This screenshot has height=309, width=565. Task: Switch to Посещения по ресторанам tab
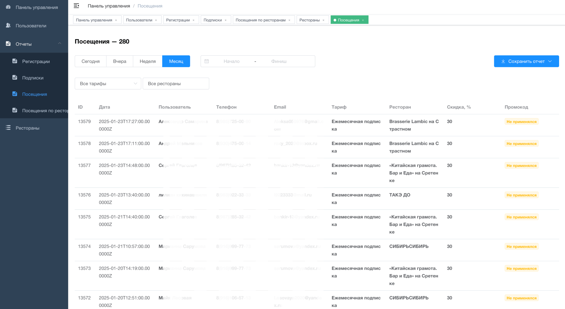point(260,20)
